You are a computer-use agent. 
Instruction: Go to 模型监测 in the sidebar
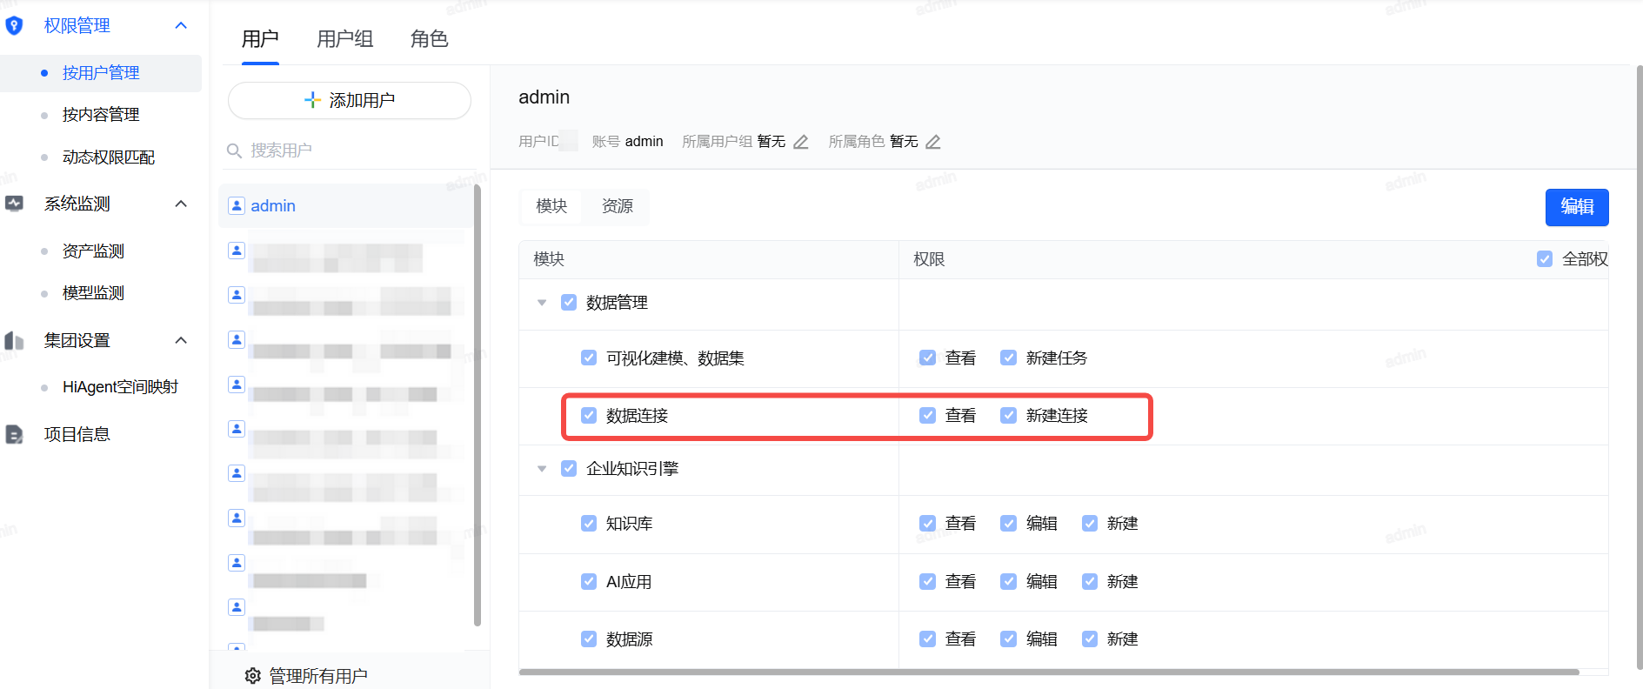93,293
